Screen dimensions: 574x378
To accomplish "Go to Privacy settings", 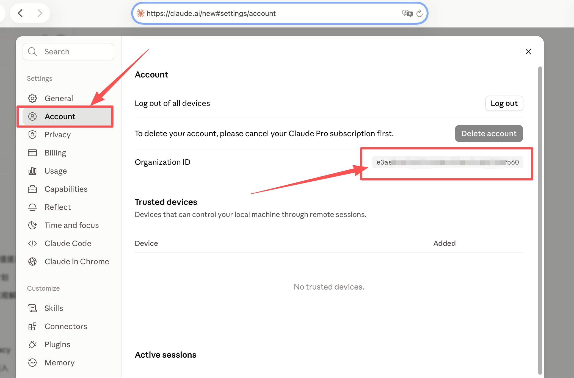I will pos(68,135).
